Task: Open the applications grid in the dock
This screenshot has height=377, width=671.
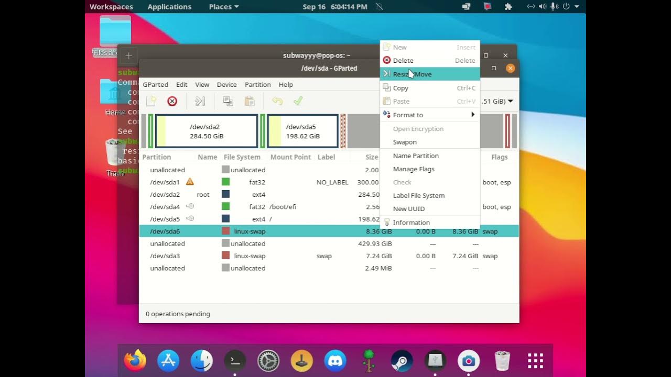Action: (535, 361)
